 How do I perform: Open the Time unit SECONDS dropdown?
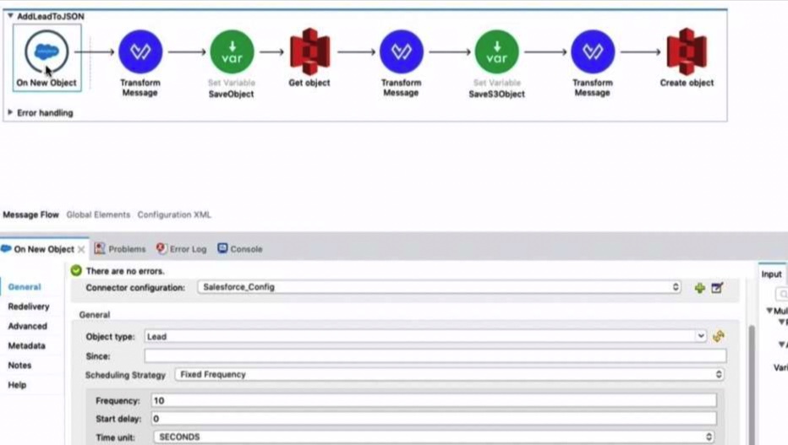pos(435,437)
